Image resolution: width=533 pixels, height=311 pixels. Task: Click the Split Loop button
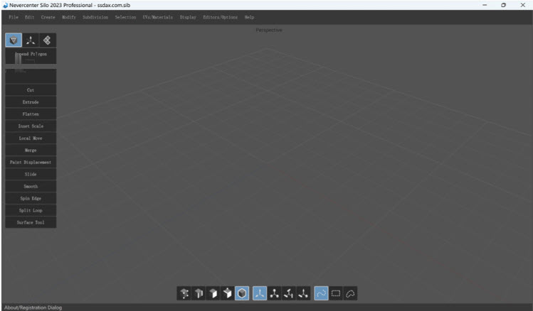pos(31,211)
